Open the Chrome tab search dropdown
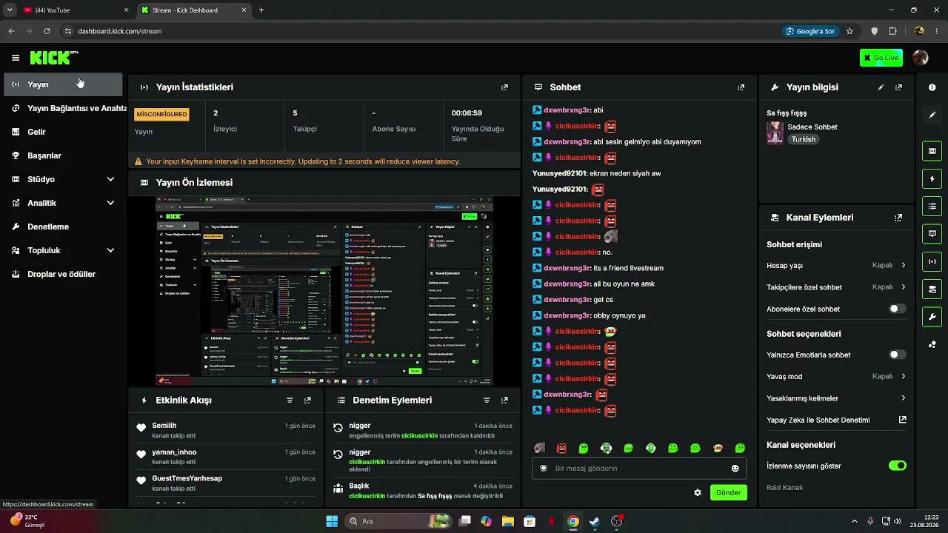This screenshot has height=533, width=948. (x=10, y=10)
